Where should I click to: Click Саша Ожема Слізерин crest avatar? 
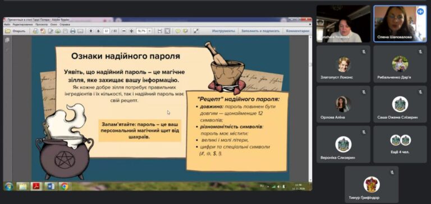click(400, 104)
